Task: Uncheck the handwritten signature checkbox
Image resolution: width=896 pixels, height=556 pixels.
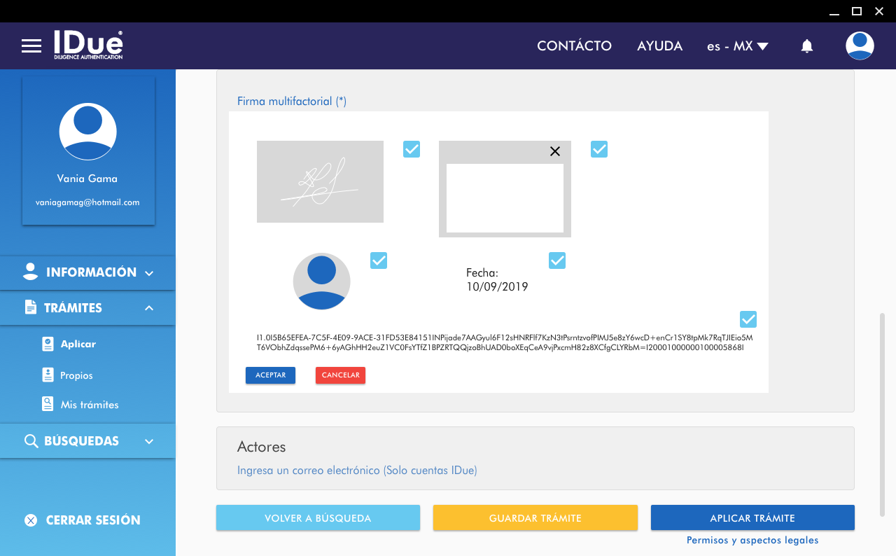Action: pyautogui.click(x=412, y=149)
